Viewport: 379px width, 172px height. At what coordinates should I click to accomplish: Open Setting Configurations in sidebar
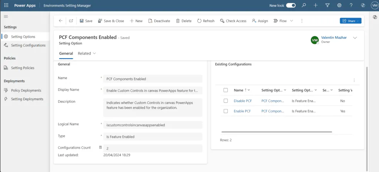coord(25,45)
